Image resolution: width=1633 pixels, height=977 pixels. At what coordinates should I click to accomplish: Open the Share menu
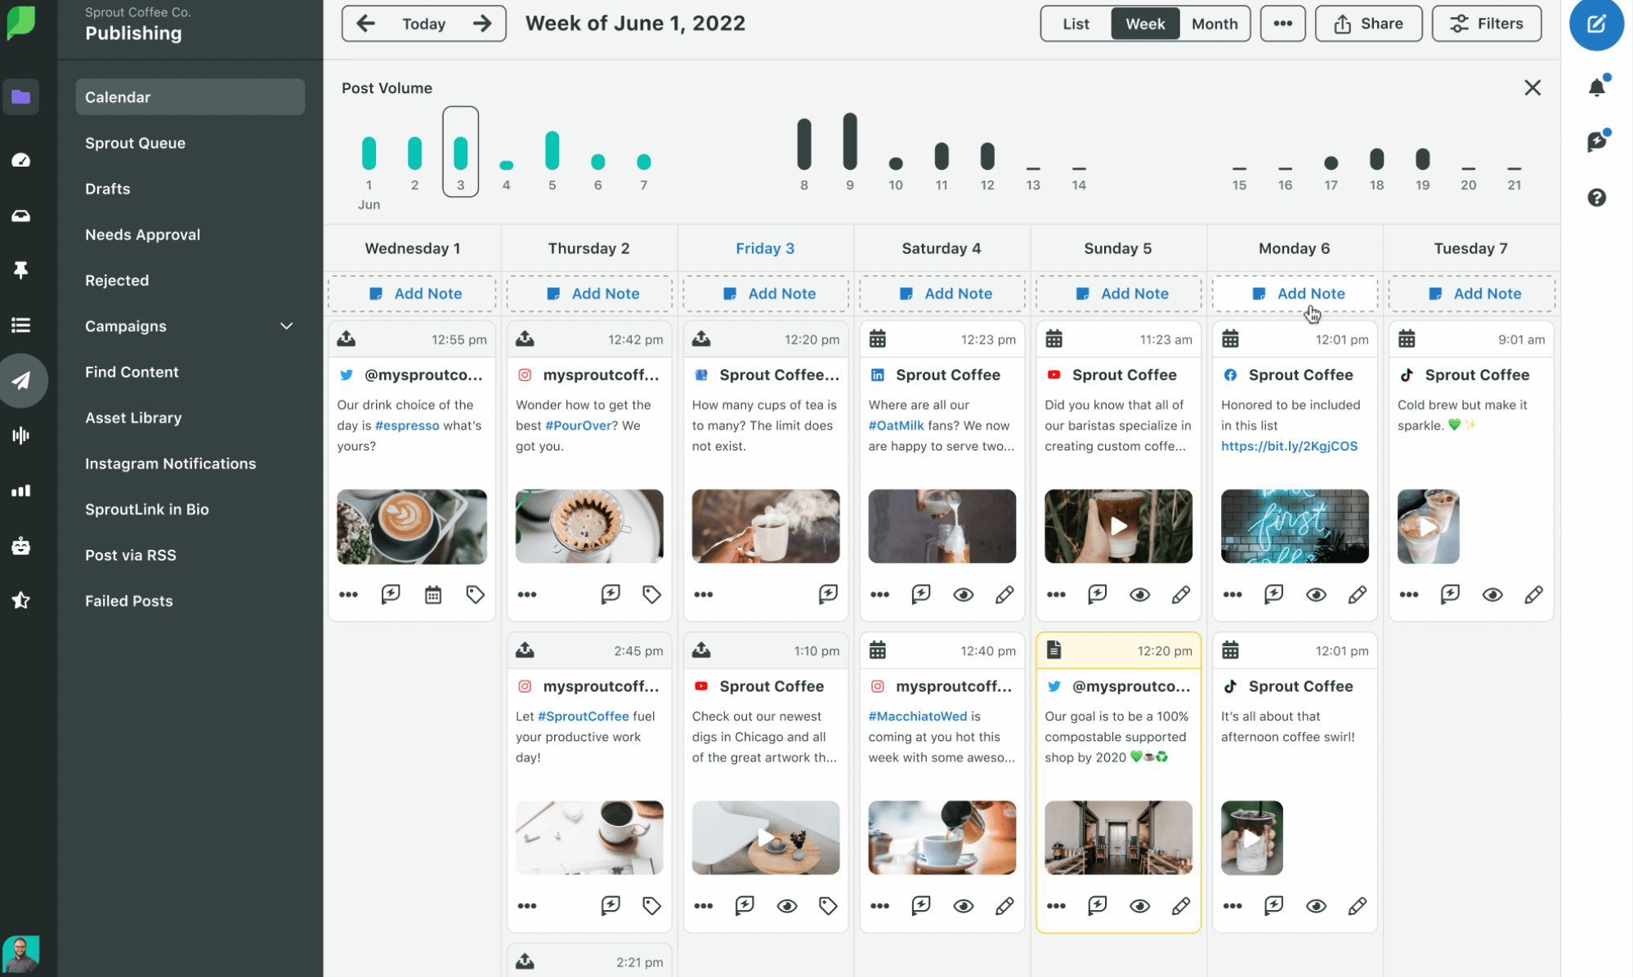(x=1368, y=24)
